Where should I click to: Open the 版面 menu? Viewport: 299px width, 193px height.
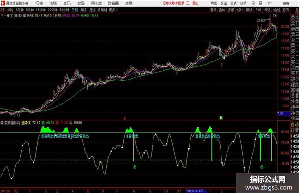[224, 3]
